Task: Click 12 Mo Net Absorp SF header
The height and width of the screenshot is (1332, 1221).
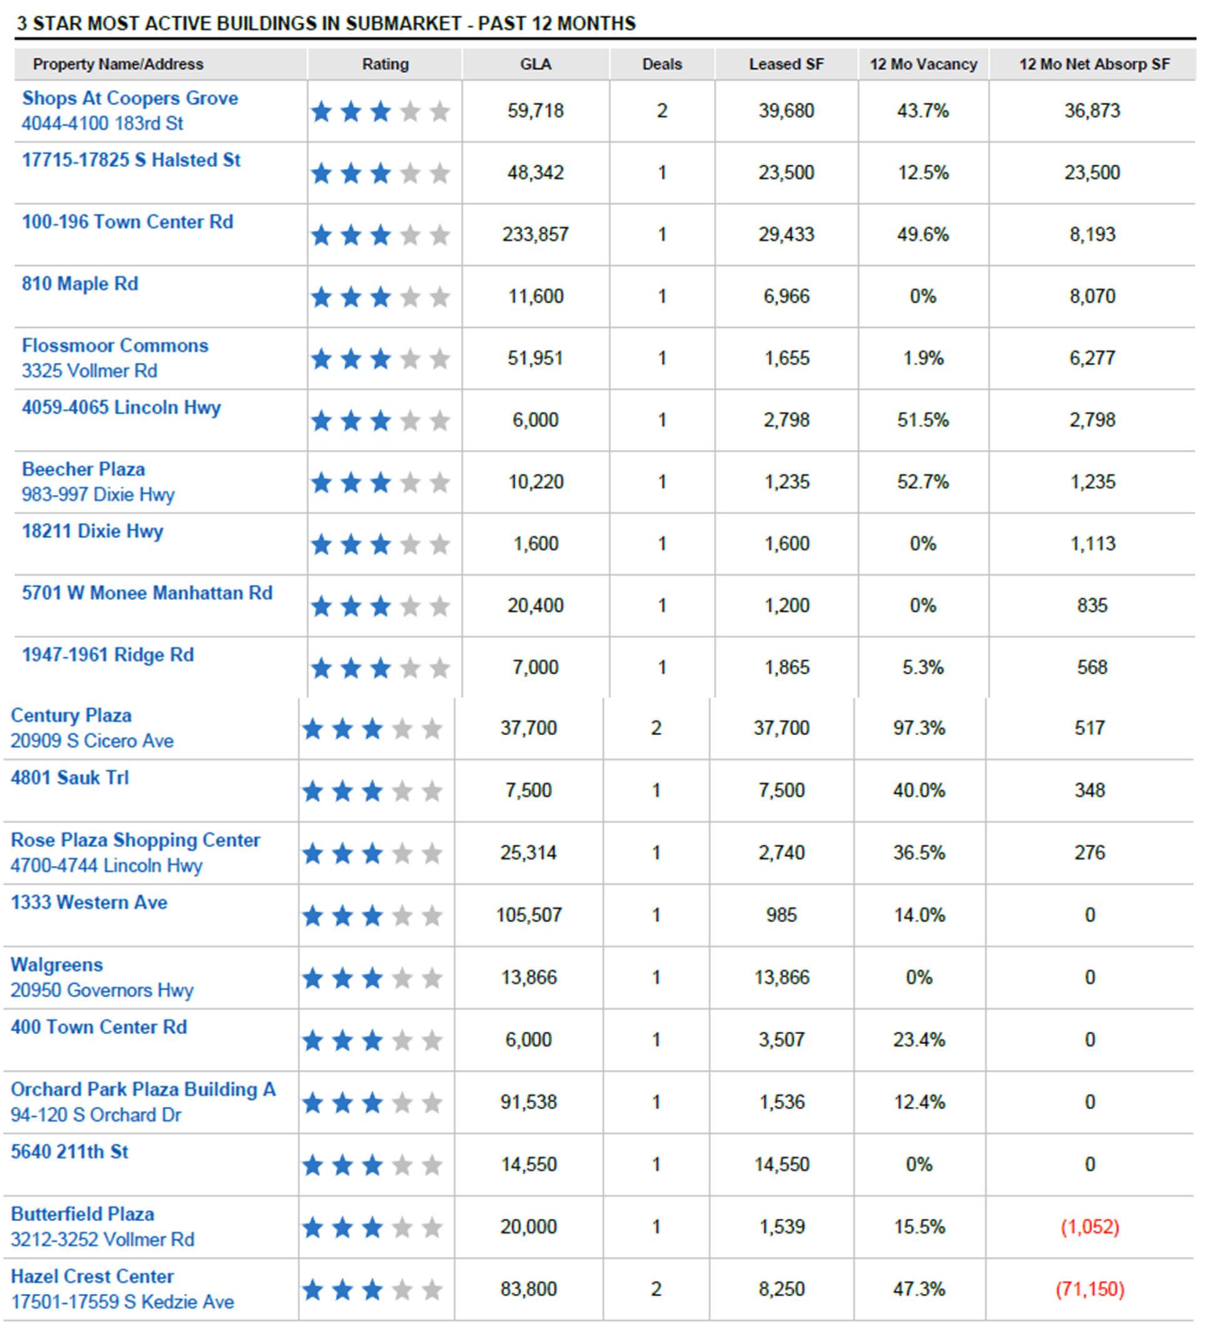Action: (1093, 64)
